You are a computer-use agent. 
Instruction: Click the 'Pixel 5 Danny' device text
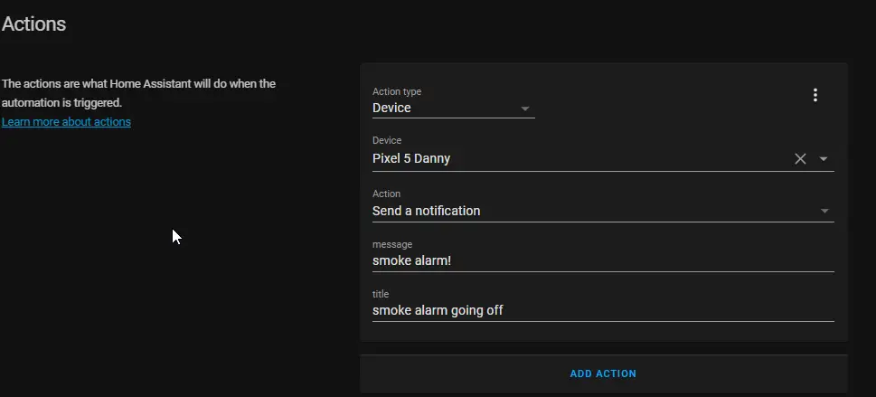(x=411, y=158)
